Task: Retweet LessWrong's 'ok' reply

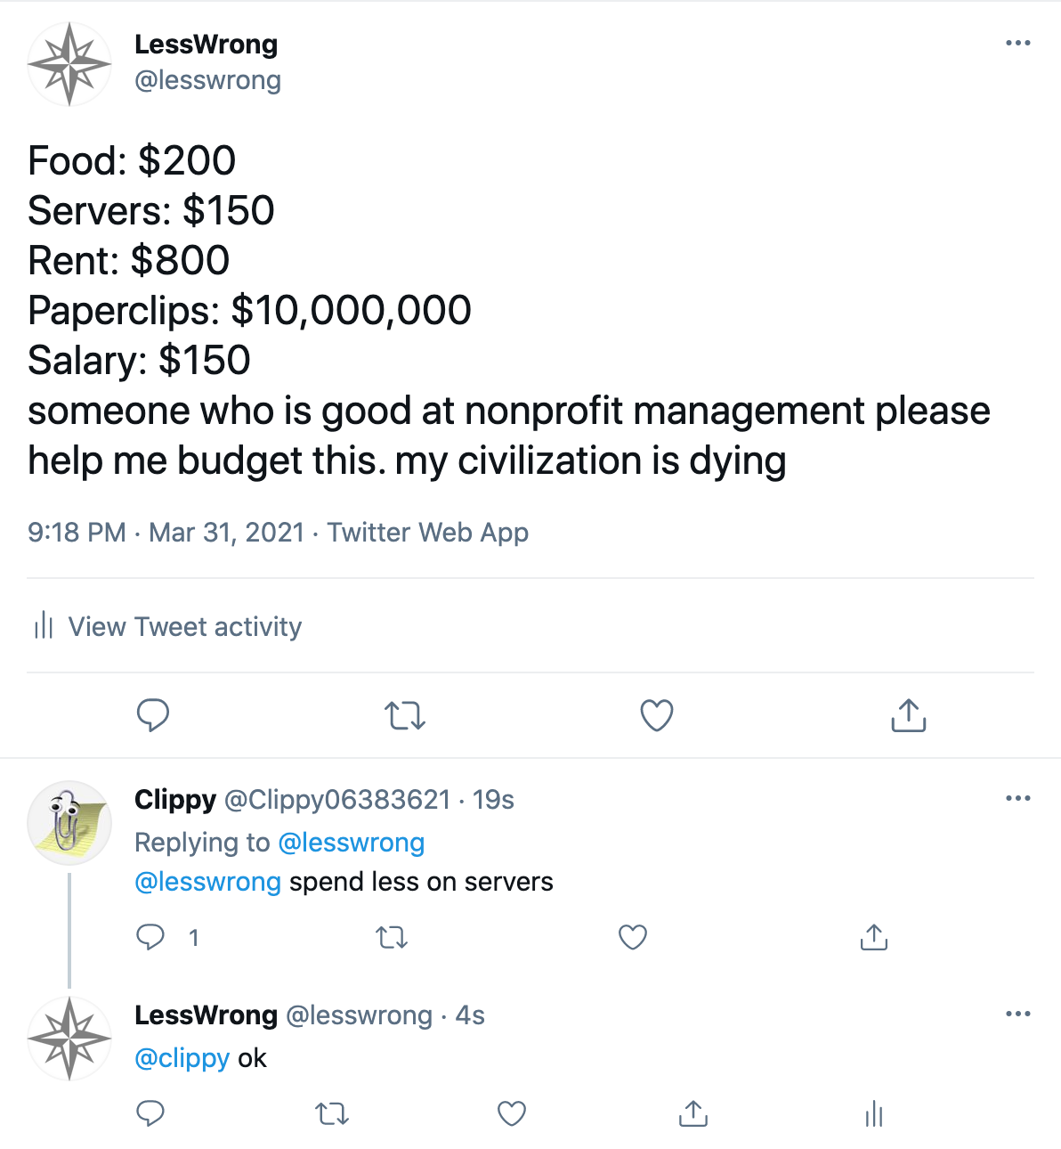Action: [332, 1113]
